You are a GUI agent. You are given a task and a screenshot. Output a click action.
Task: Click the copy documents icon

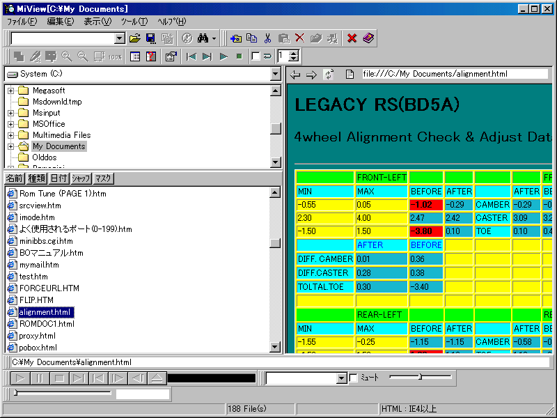click(x=251, y=38)
